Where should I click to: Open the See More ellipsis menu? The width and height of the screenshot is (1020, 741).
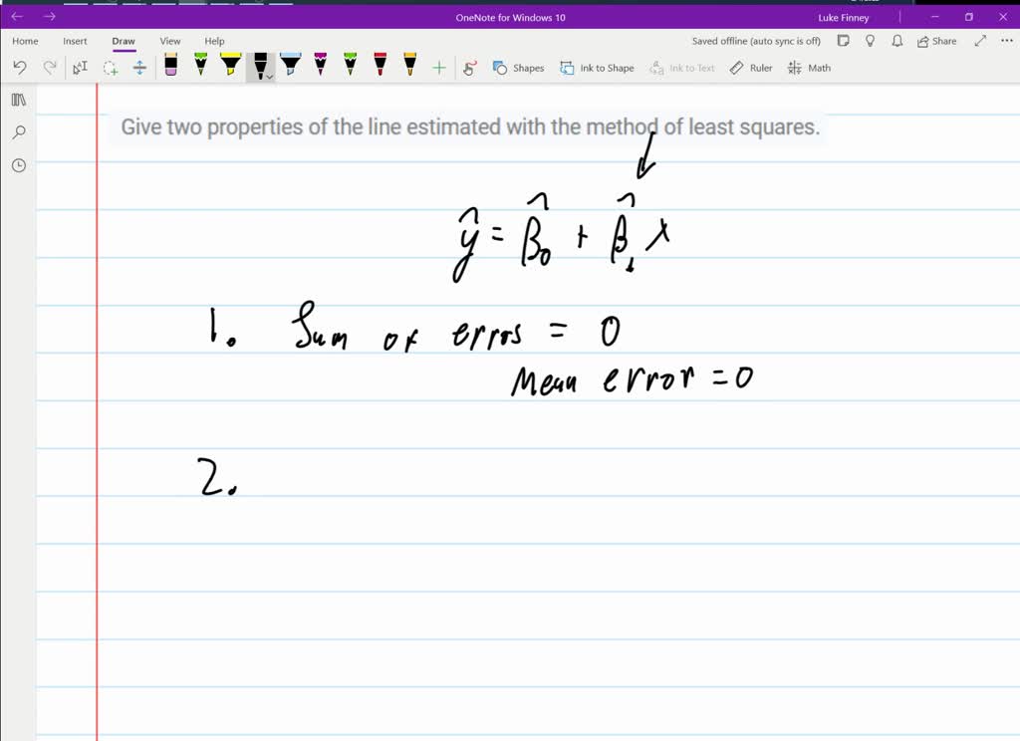1006,41
